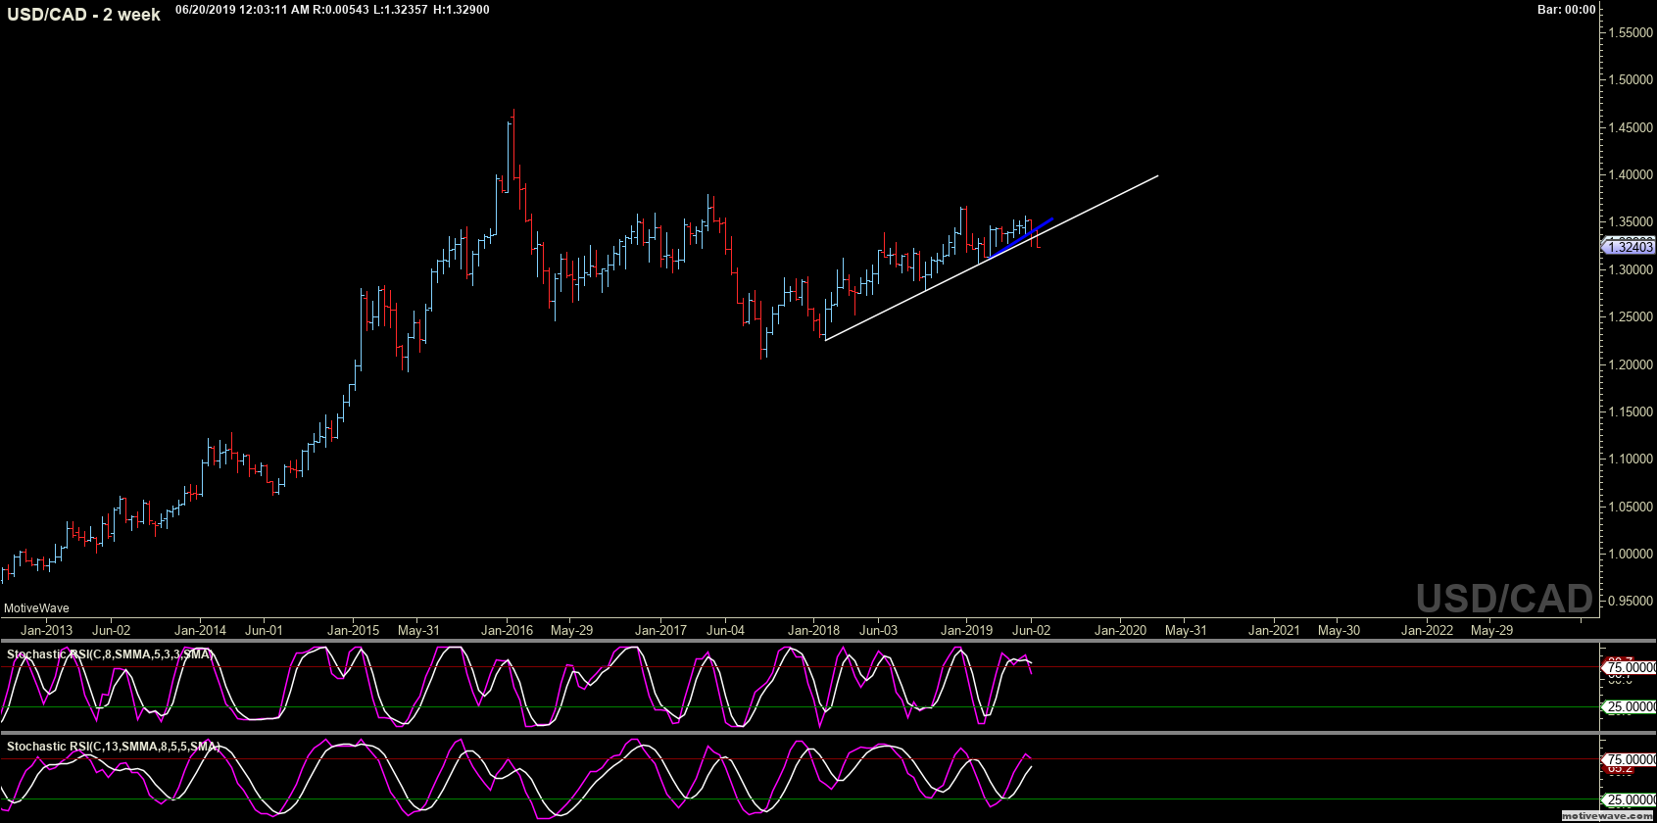Click the Jan-2014 date axis label
1657x823 pixels.
pyautogui.click(x=200, y=630)
